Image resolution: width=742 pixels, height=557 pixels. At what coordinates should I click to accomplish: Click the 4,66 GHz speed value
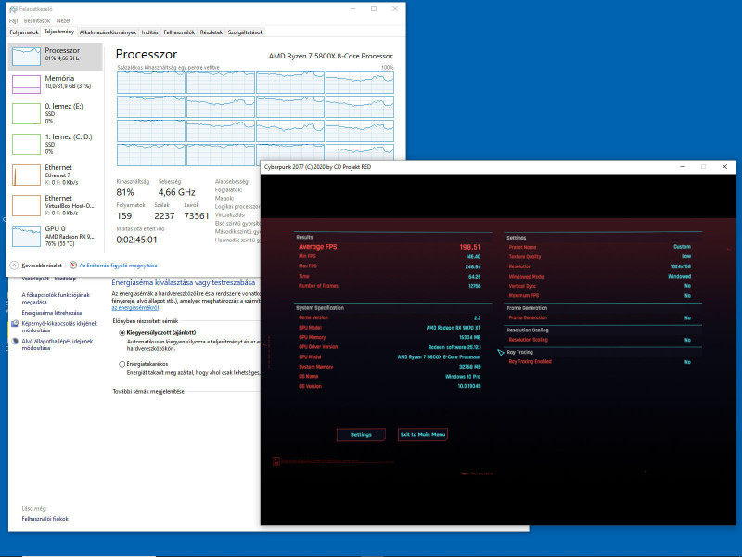(x=177, y=192)
